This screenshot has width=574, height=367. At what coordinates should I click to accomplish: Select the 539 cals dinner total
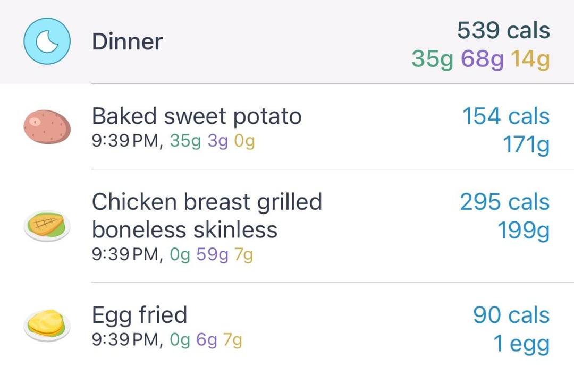coord(503,30)
